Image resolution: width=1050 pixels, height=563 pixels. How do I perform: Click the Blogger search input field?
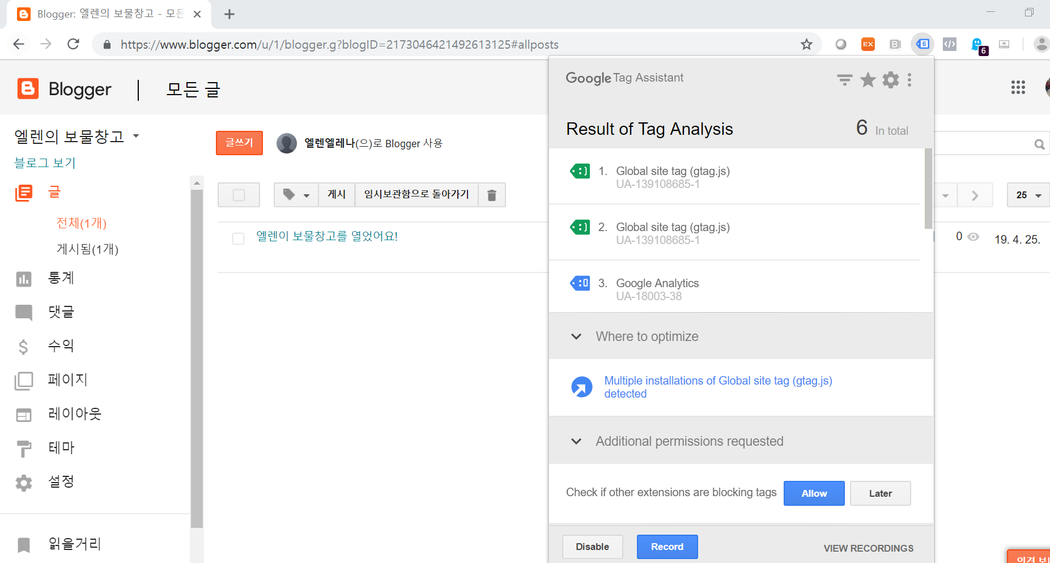pyautogui.click(x=983, y=144)
